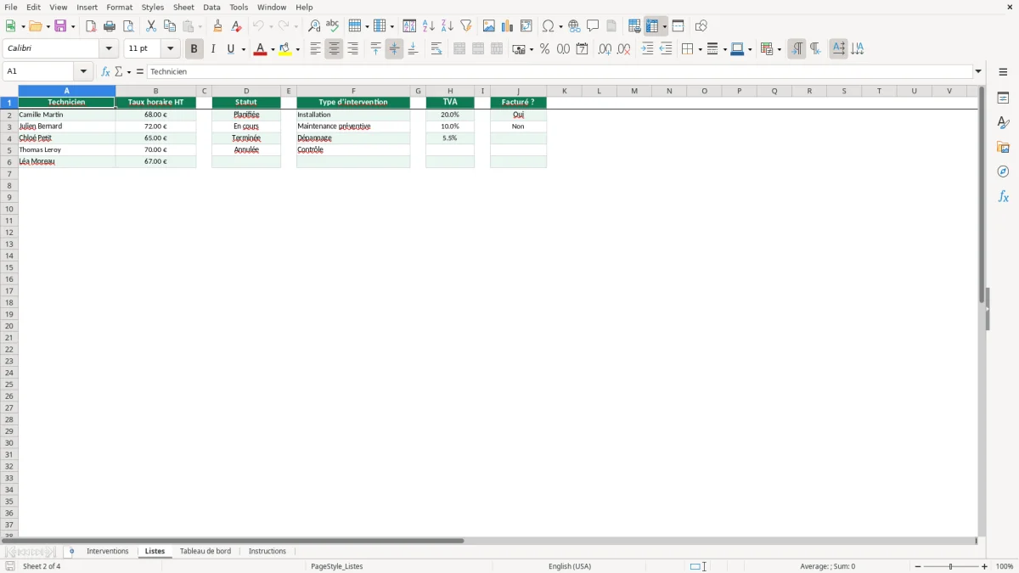Click the formula input line
Image resolution: width=1019 pixels, height=573 pixels.
click(560, 72)
